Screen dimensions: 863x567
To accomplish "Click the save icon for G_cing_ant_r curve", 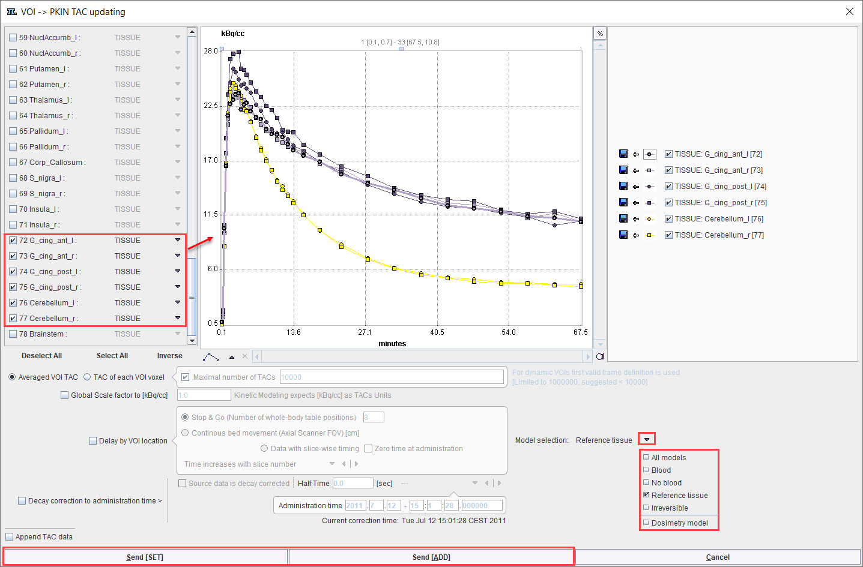I will (623, 170).
